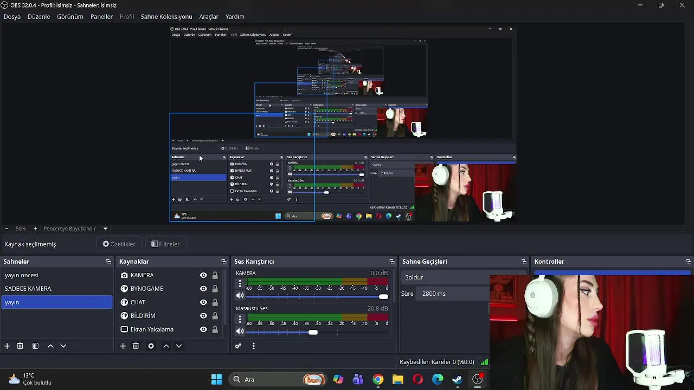Delete the selected scene with trash icon
This screenshot has height=390, width=694.
[x=20, y=346]
